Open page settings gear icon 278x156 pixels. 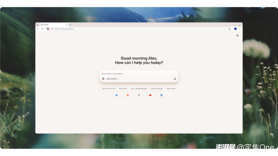point(237,35)
